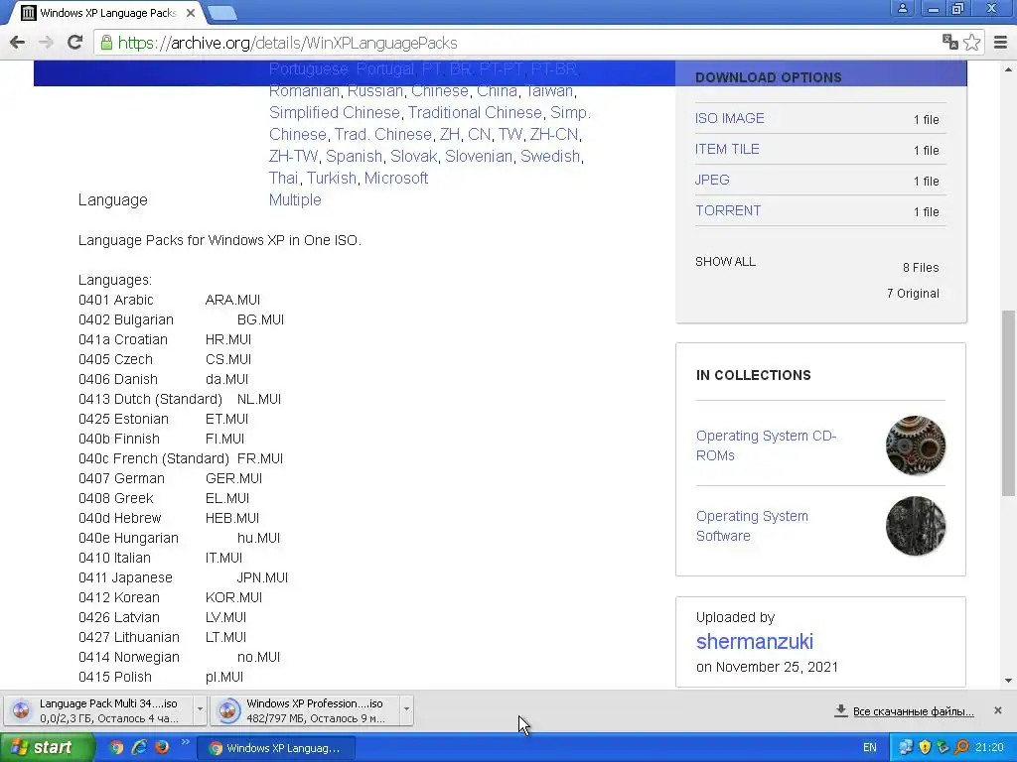1017x762 pixels.
Task: Click the Russian topic link
Action: [x=374, y=90]
